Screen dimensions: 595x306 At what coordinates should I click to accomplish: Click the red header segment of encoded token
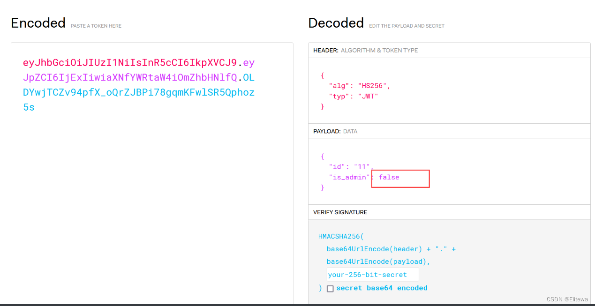coord(130,63)
